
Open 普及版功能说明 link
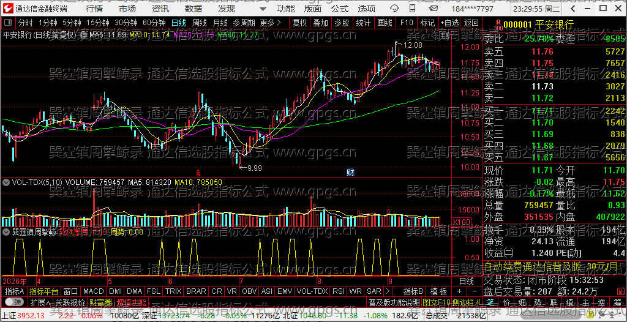pyautogui.click(x=394, y=302)
